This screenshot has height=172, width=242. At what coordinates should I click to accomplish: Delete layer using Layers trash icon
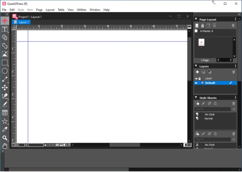234,72
